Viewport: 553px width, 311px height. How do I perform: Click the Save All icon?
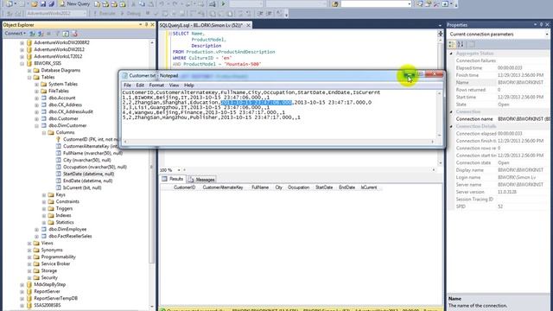point(51,3)
